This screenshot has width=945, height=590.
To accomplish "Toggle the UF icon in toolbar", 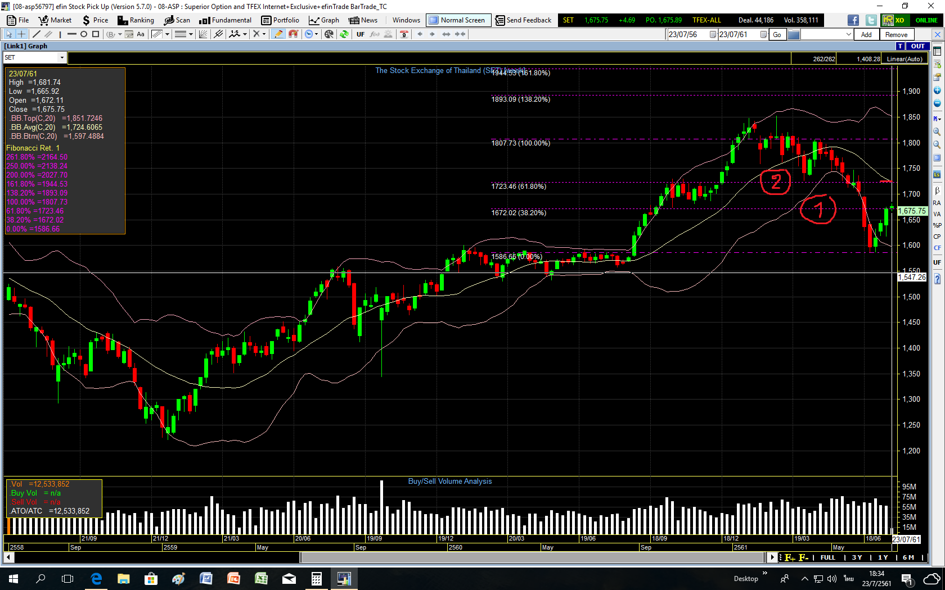I will tap(361, 34).
